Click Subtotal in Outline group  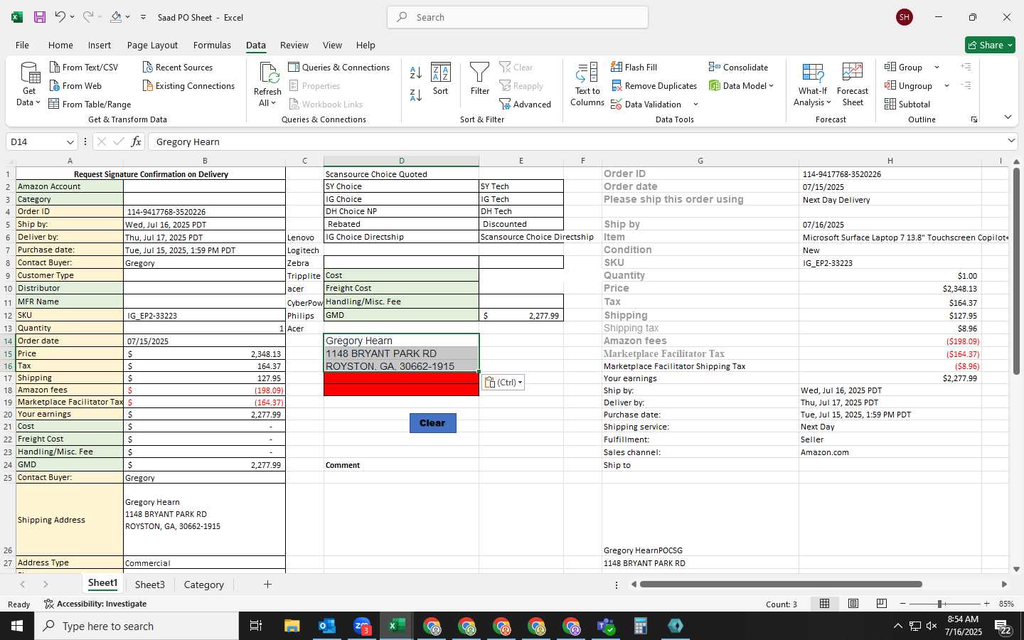907,104
